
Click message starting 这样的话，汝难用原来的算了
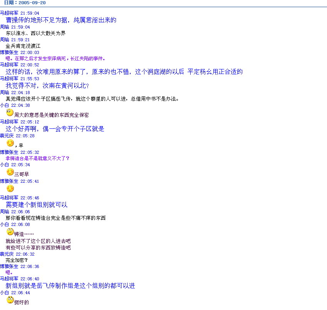(x=124, y=72)
